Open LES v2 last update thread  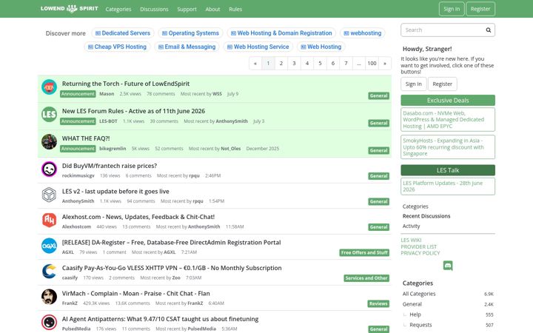[x=115, y=192]
